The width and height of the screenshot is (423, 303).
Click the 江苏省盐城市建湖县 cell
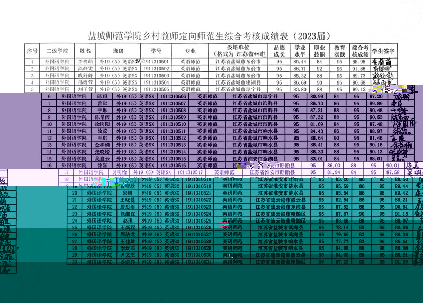[238, 82]
